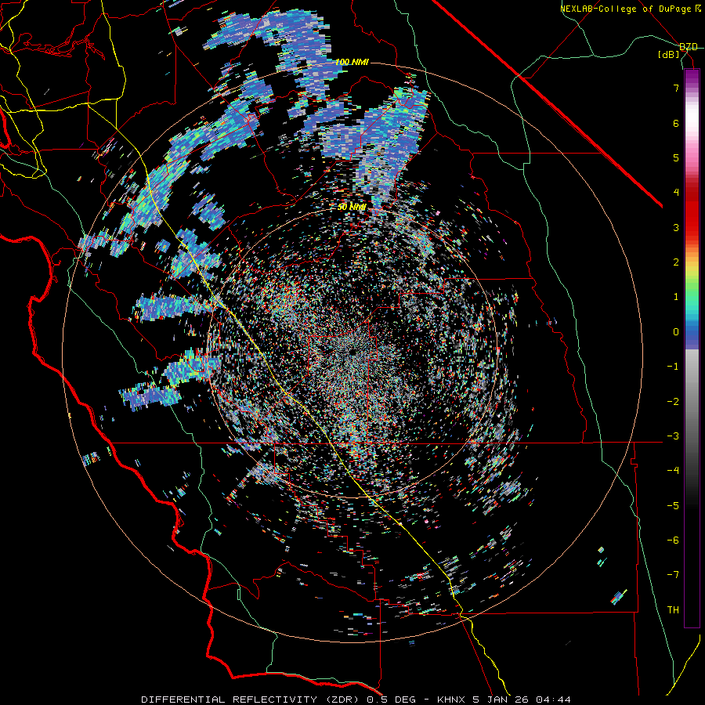Click the 1 value on the color scale
Image resolution: width=705 pixels, height=705 pixels.
pos(676,297)
